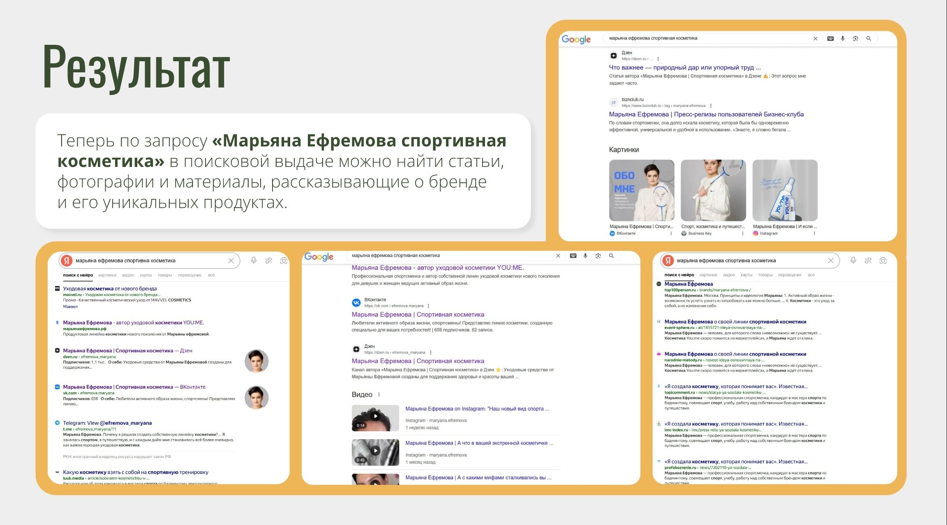This screenshot has height=525, width=947.
Task: Clear the query with X in top Google search
Action: click(x=815, y=38)
